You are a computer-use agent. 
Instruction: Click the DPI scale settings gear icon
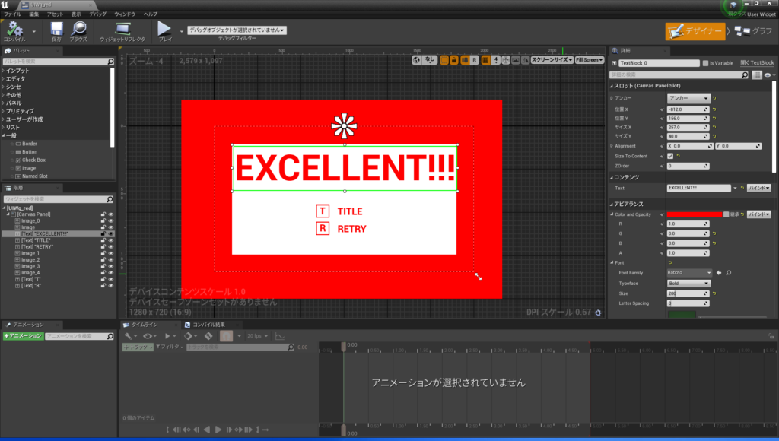pyautogui.click(x=597, y=313)
